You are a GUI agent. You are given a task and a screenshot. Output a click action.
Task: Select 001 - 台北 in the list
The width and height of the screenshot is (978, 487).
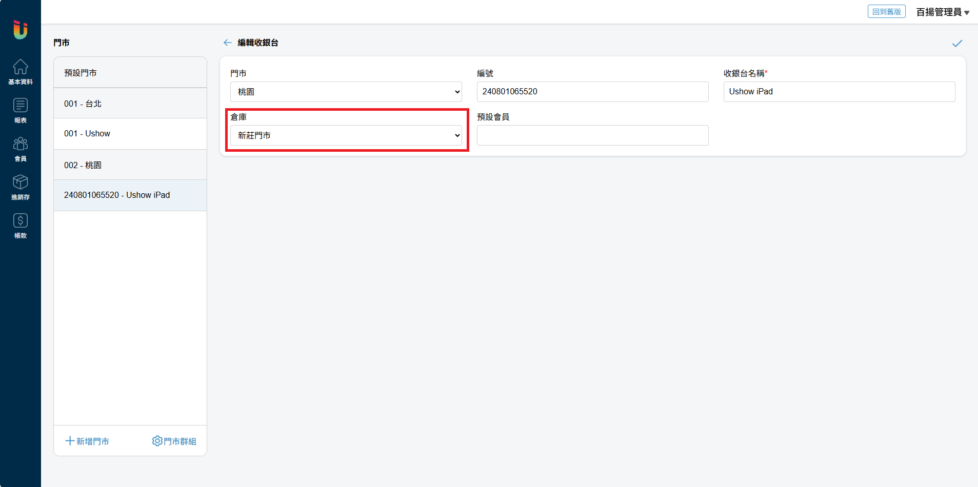[x=130, y=104]
